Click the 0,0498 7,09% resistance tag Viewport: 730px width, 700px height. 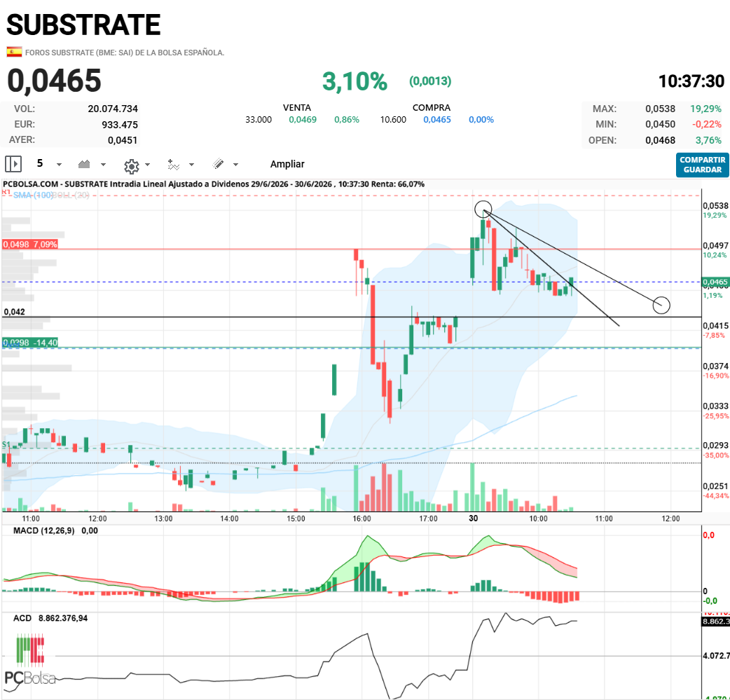pos(30,244)
